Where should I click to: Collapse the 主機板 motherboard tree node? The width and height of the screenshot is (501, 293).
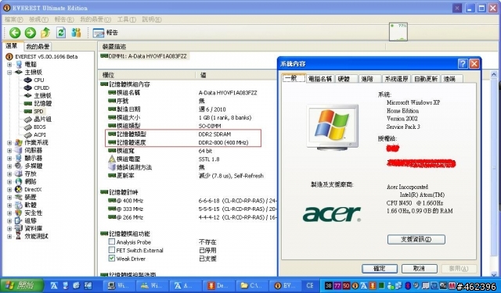tap(9, 73)
